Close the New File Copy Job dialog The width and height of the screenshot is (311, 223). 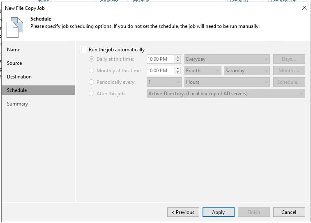304,8
